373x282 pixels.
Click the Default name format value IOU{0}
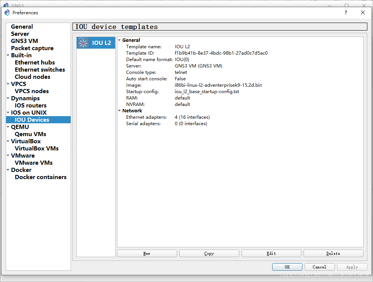pyautogui.click(x=182, y=60)
